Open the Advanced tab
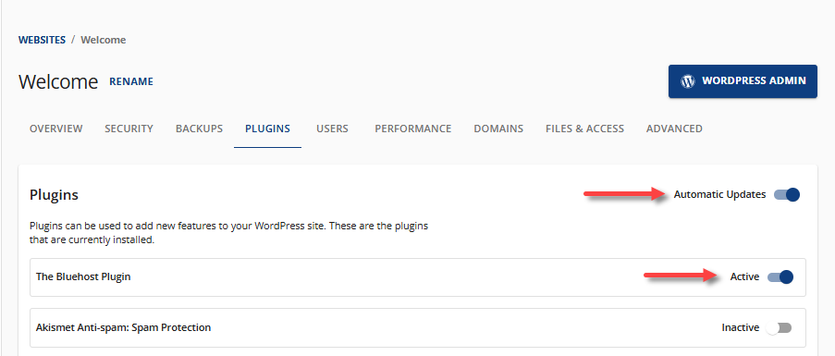The height and width of the screenshot is (356, 835). pyautogui.click(x=674, y=129)
